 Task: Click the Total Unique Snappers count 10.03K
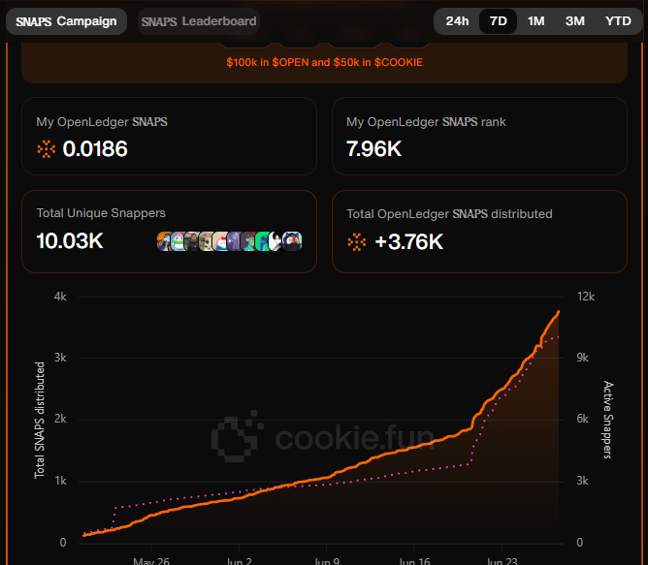click(70, 240)
